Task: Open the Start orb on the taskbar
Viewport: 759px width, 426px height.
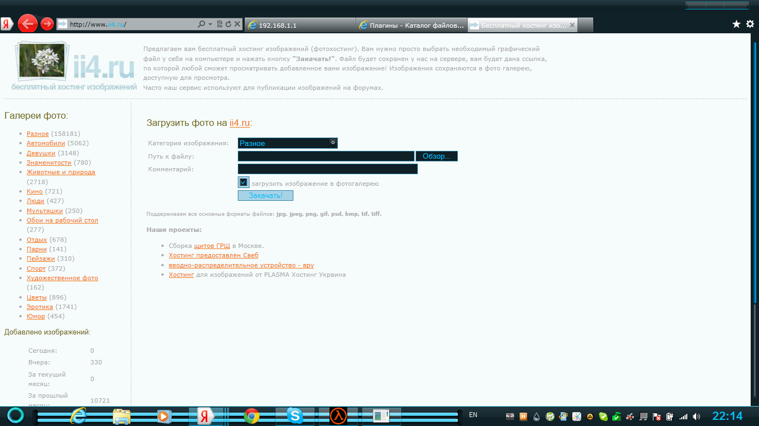Action: (x=16, y=415)
